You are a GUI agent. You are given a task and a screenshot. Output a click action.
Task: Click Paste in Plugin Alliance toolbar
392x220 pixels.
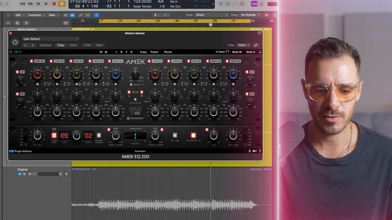154,52
